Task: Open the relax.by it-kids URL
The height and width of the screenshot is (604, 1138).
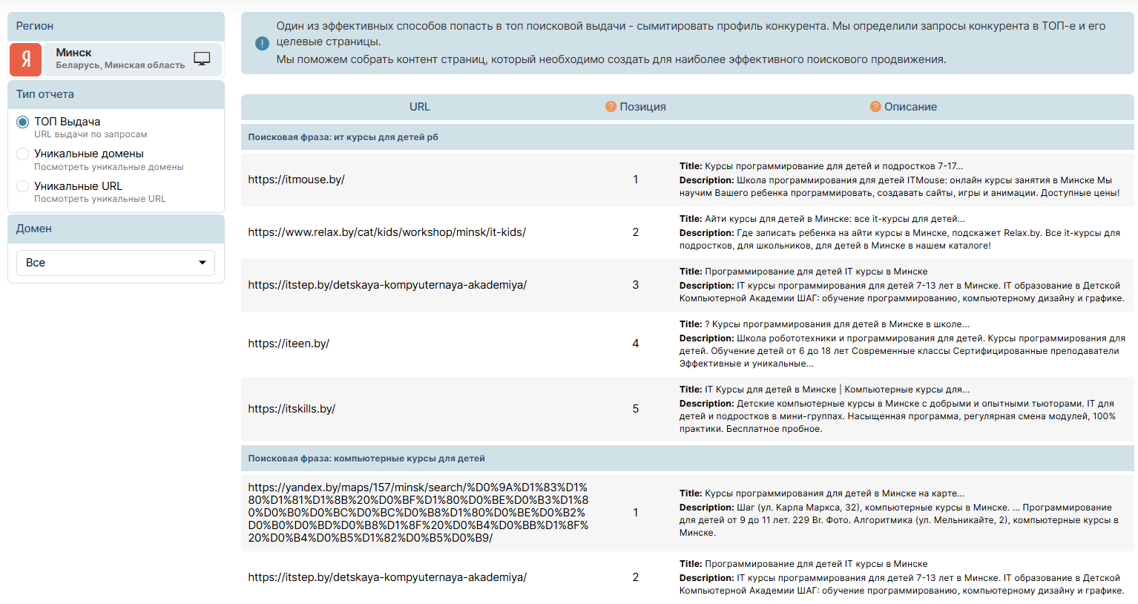Action: pos(387,232)
